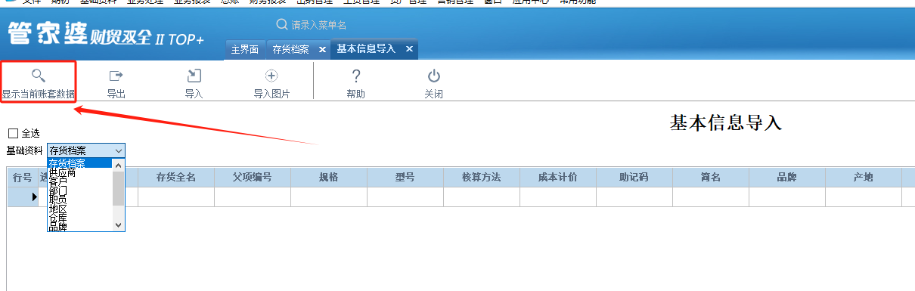The width and height of the screenshot is (915, 291).
Task: Click dropdown list scrollbar down arrow
Action: pyautogui.click(x=118, y=225)
